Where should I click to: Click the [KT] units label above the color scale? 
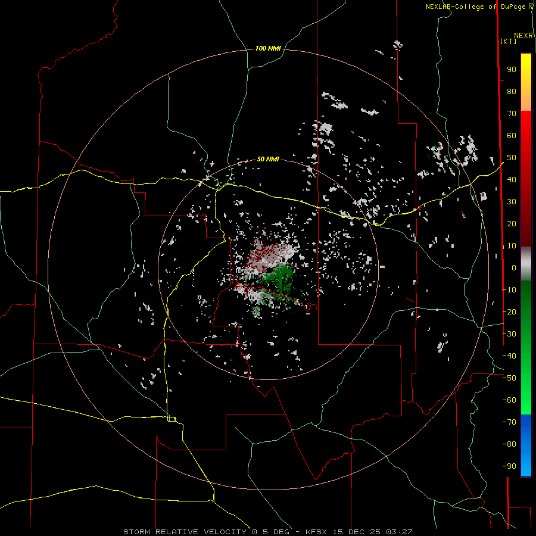coord(508,41)
